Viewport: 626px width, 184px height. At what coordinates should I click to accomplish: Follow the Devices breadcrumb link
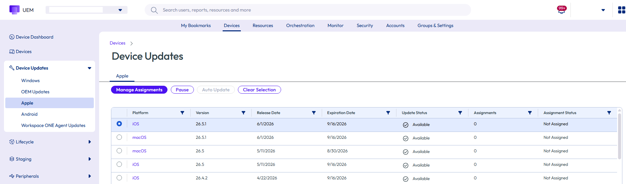pos(118,43)
